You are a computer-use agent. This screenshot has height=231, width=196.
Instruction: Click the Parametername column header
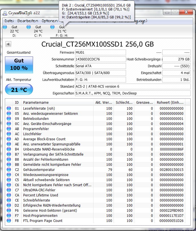pyautogui.click(x=57, y=102)
